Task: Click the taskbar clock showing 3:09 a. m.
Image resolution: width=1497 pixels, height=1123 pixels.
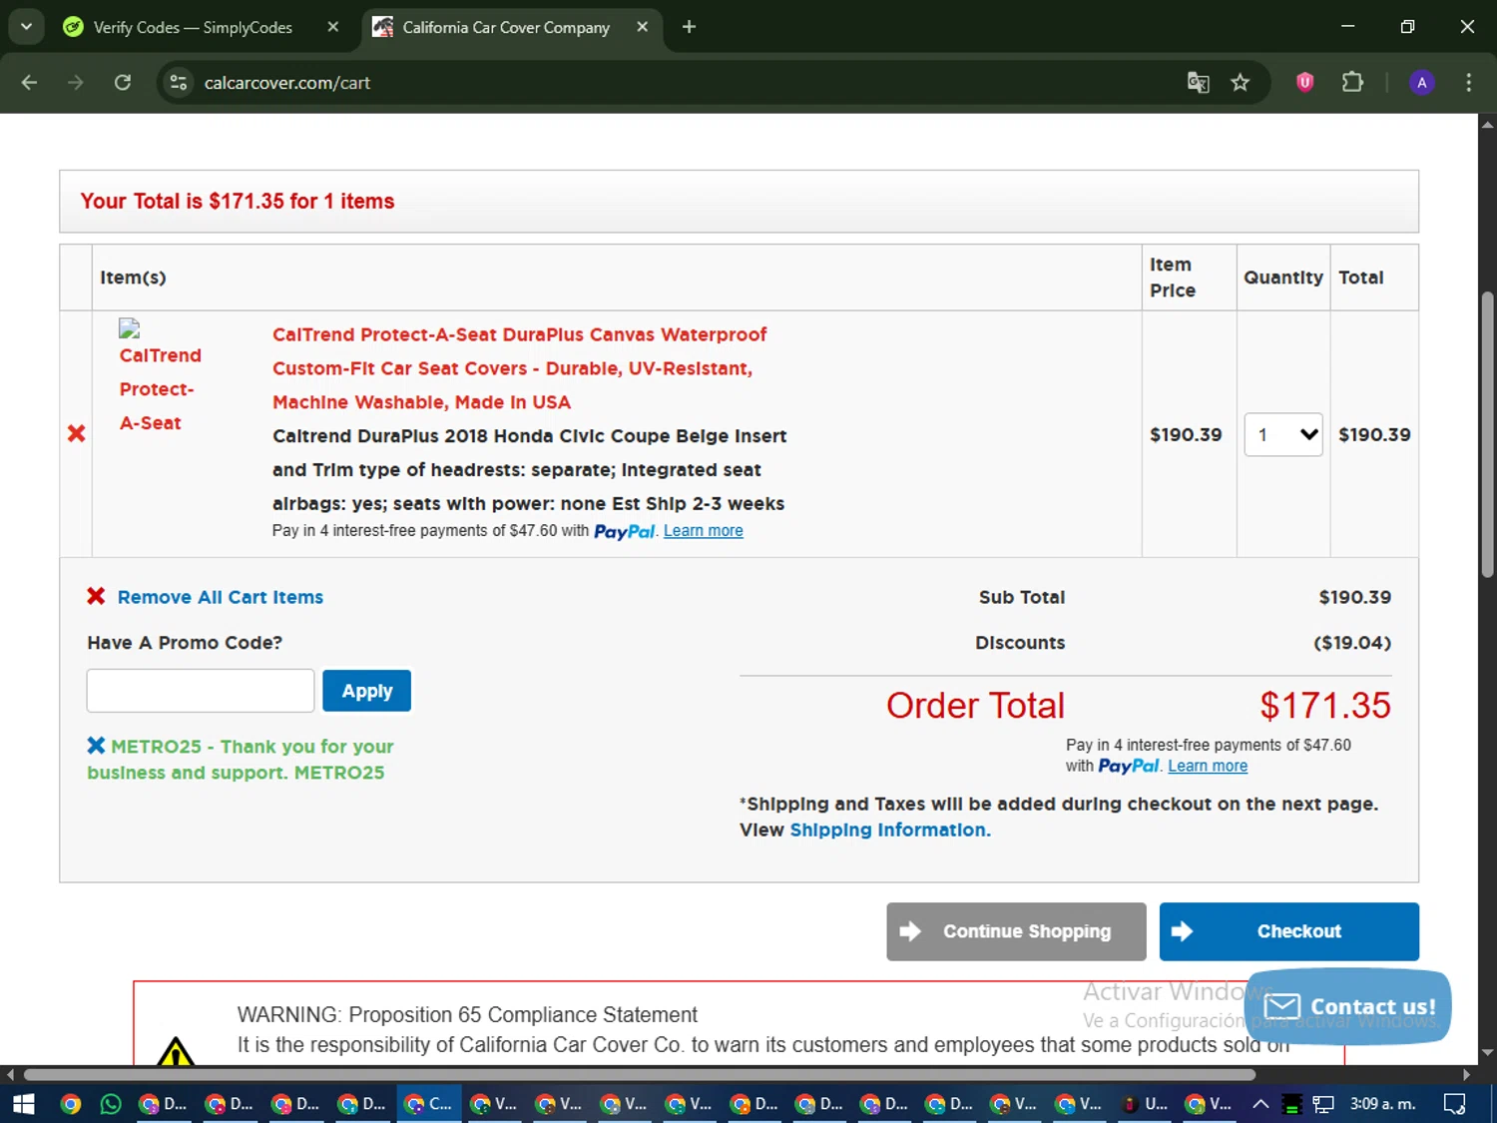Action: pyautogui.click(x=1382, y=1103)
